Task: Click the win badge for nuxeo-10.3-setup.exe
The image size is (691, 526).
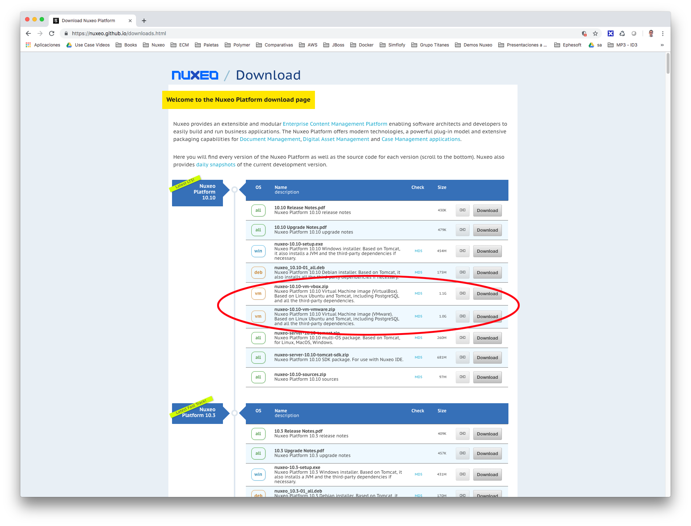Action: [258, 474]
